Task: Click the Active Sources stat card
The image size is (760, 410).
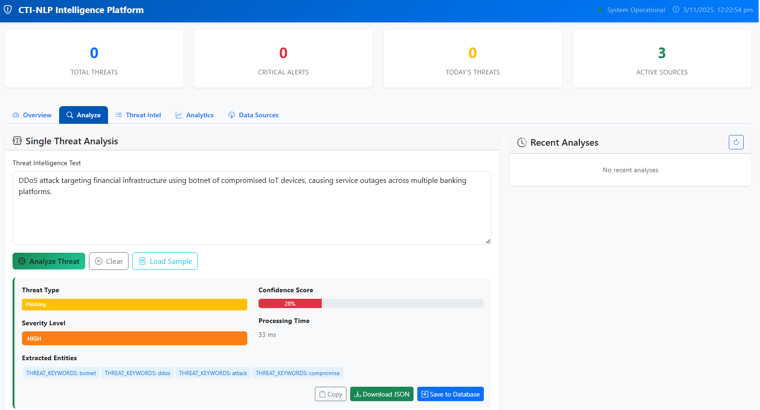Action: coord(662,59)
